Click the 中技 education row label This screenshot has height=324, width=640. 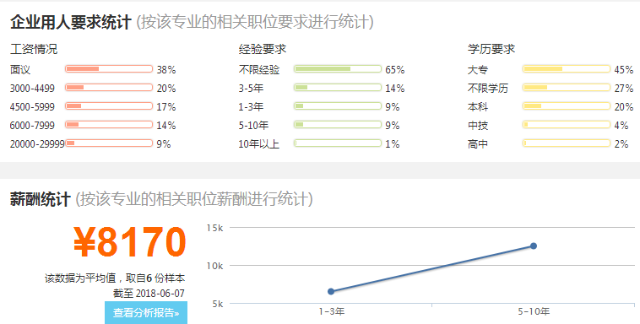pyautogui.click(x=478, y=125)
